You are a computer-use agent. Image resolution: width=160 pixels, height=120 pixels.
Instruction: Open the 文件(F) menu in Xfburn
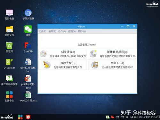point(42,31)
